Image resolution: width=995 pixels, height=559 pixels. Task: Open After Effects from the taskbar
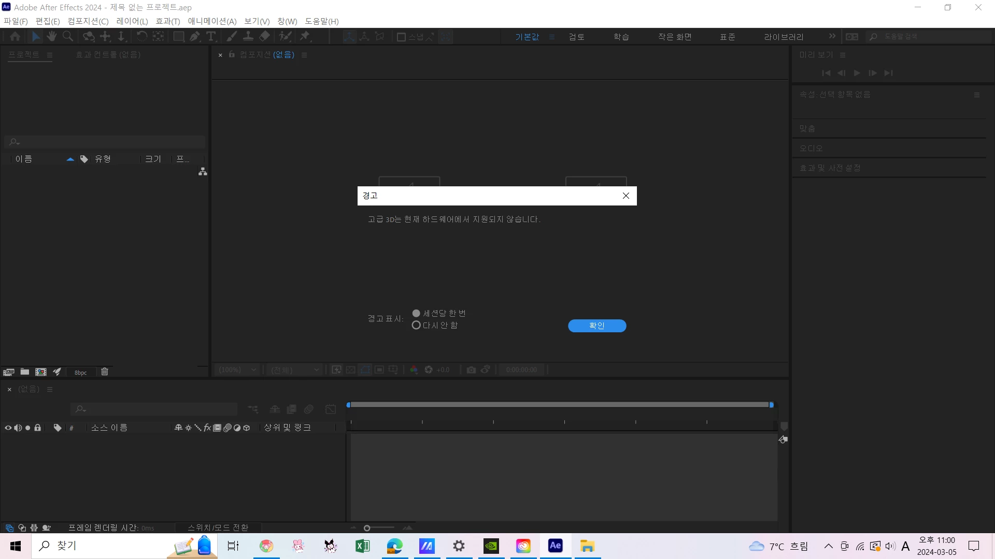tap(555, 546)
